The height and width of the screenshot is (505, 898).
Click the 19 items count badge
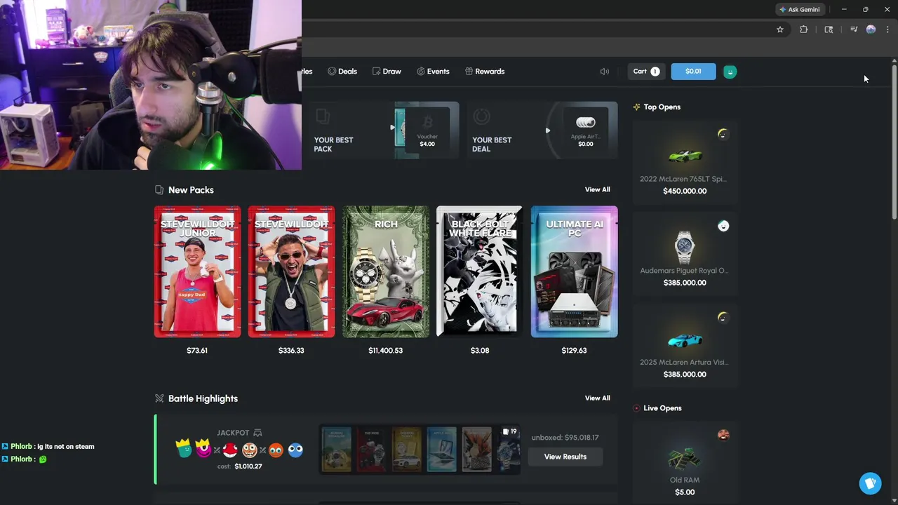[x=510, y=432]
